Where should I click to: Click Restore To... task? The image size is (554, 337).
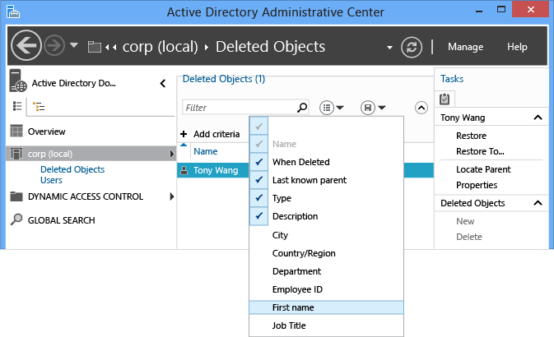(480, 151)
